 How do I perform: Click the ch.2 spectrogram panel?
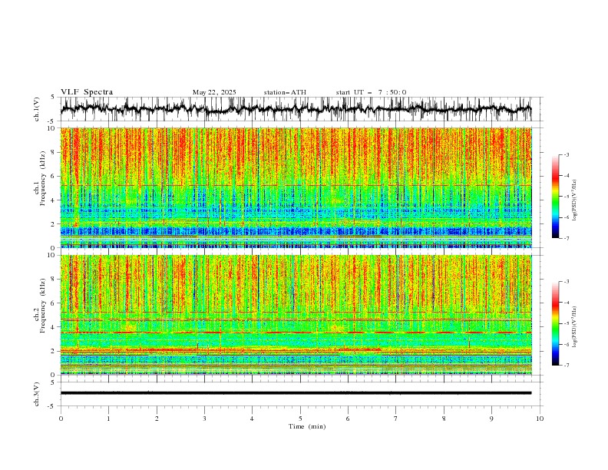point(296,315)
